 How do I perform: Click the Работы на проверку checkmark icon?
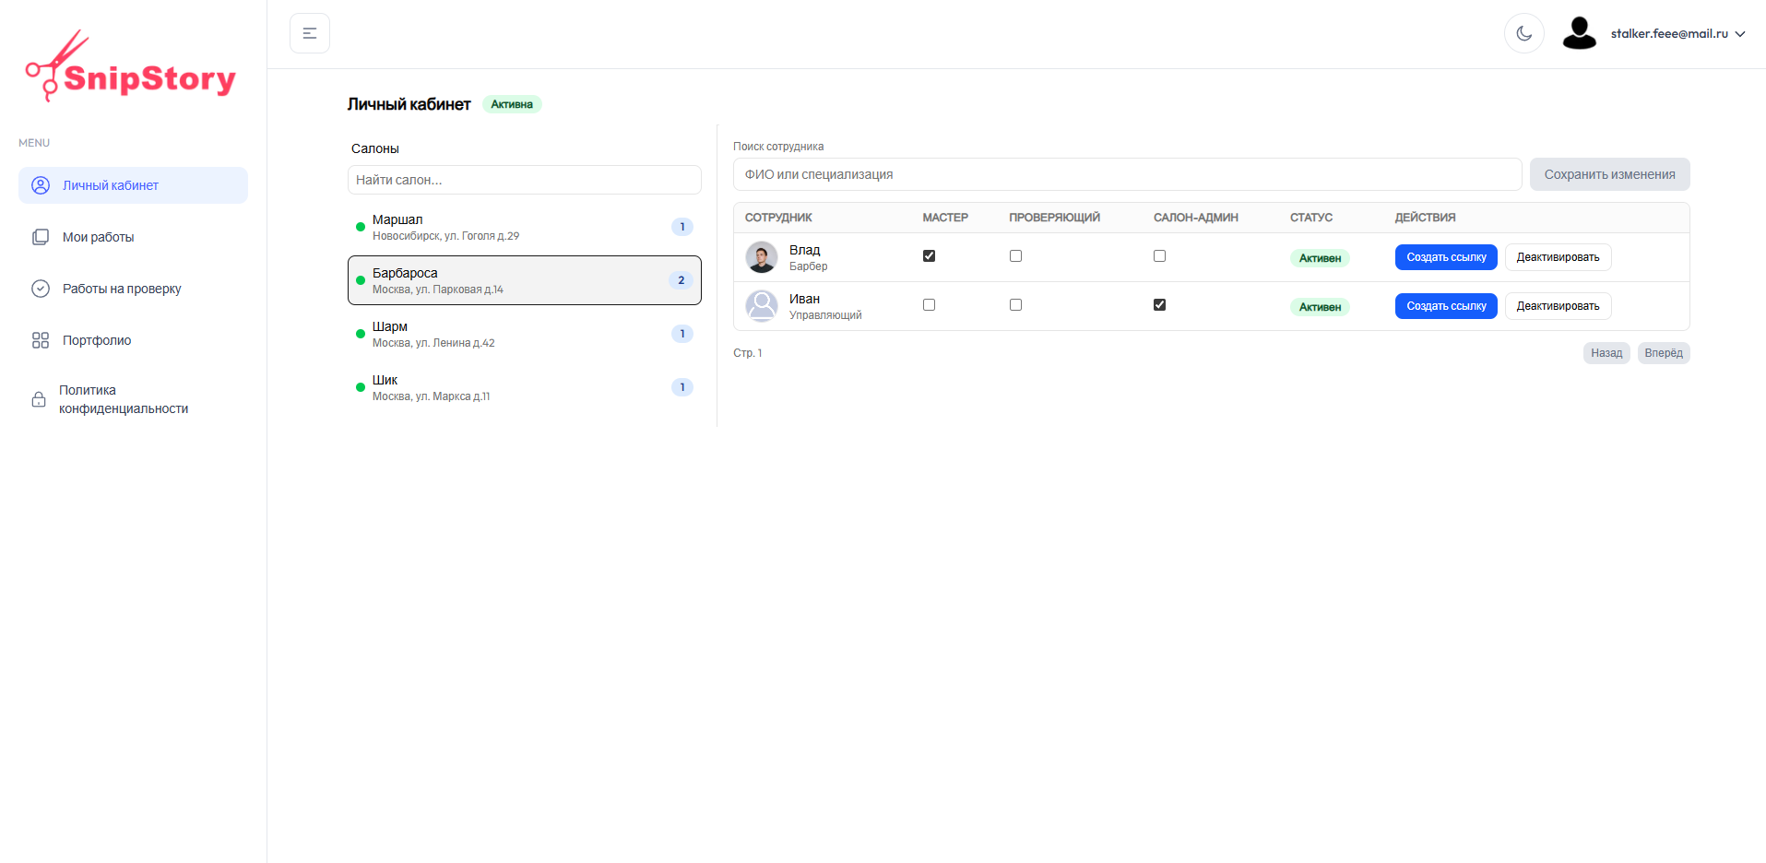(x=41, y=289)
